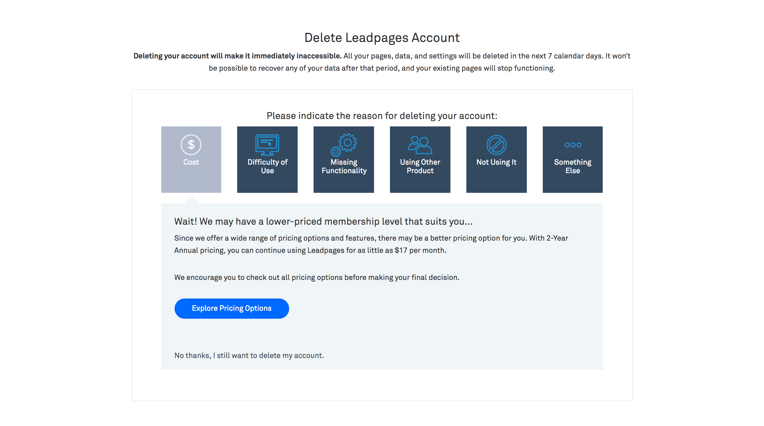The height and width of the screenshot is (426, 764).
Task: Click the 'We encourage you to check out' sentence
Action: [317, 277]
